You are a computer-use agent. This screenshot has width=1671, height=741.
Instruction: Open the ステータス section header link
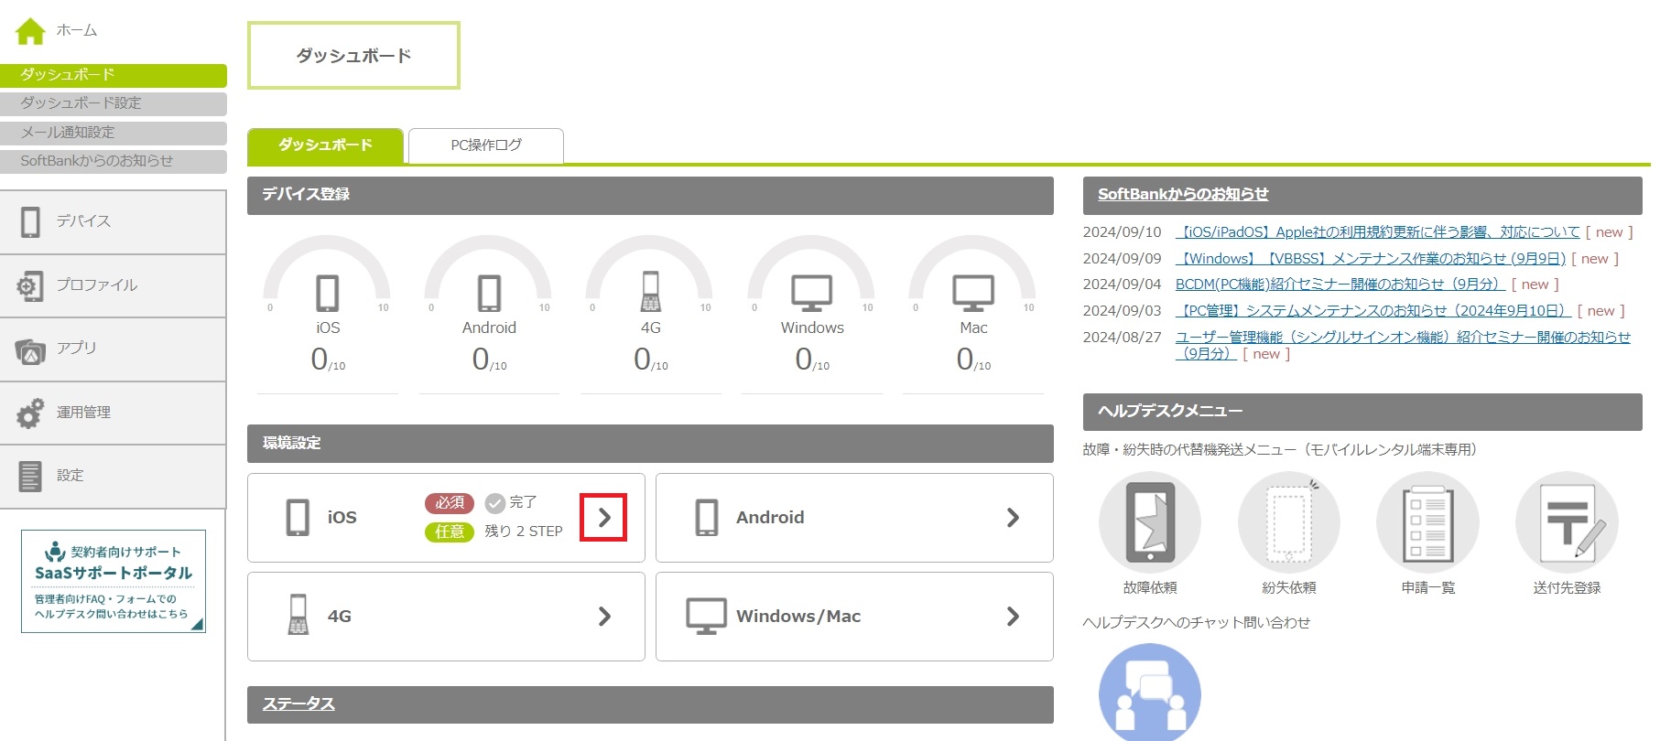click(298, 704)
